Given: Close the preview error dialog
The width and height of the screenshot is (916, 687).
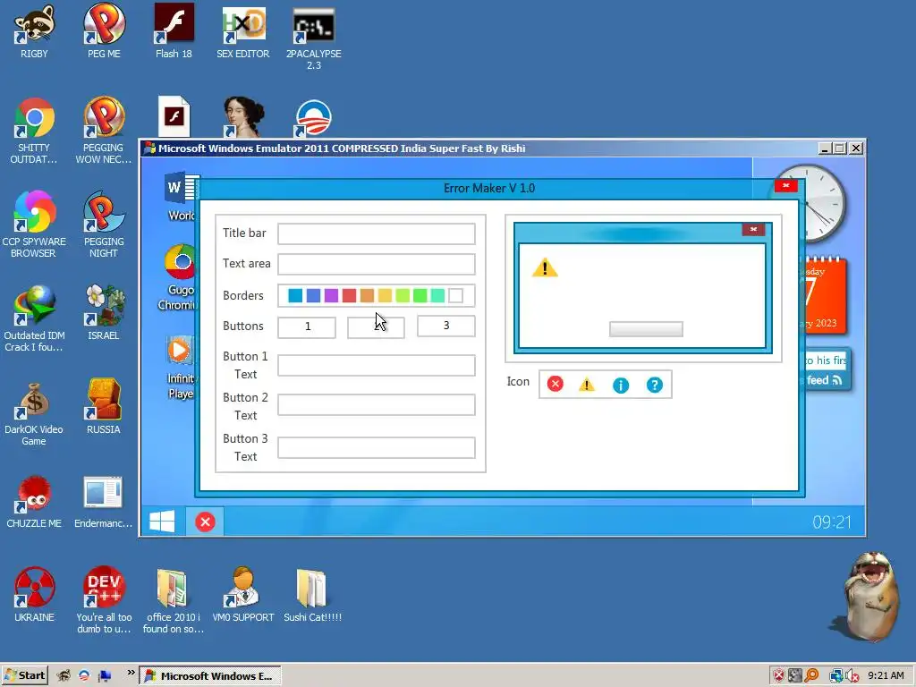Looking at the screenshot, I should [753, 229].
